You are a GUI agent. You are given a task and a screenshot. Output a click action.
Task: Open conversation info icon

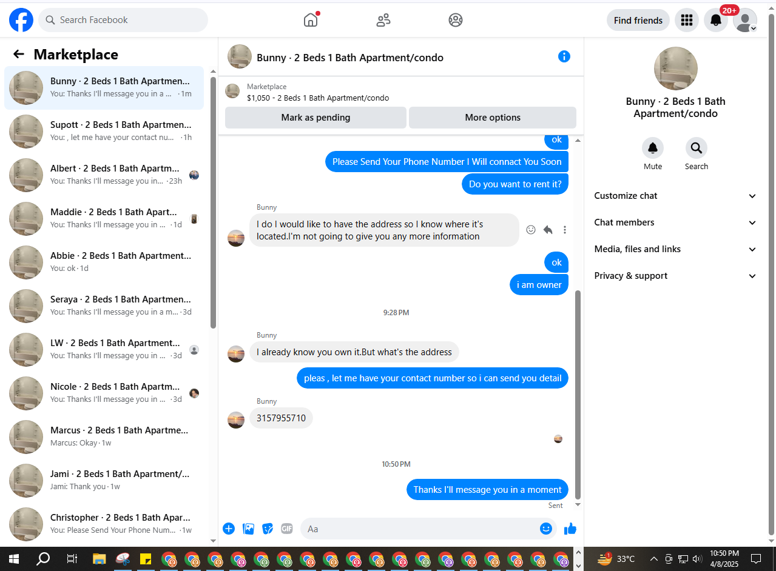[564, 56]
